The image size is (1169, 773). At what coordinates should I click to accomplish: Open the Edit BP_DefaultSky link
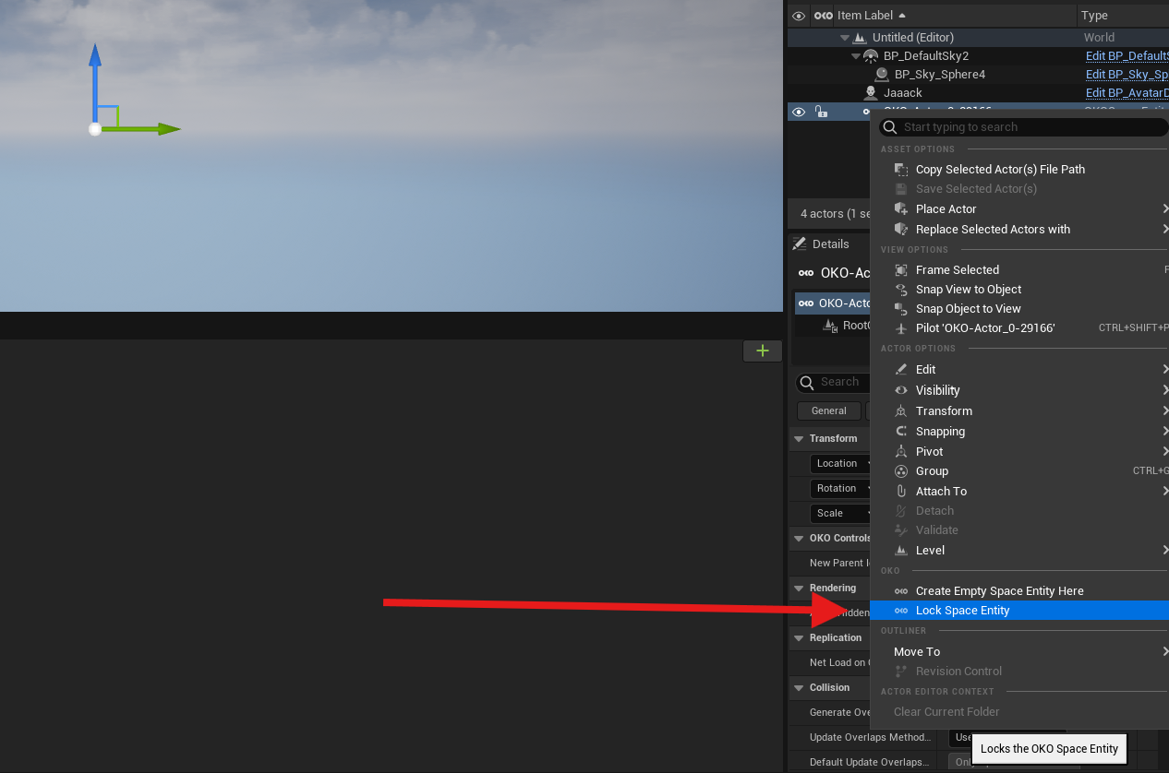[x=1127, y=56]
